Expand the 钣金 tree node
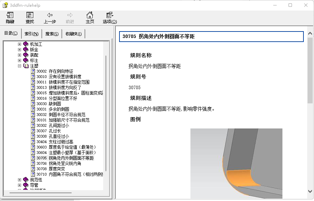Screen dimensions: 314x201 pyautogui.click(x=19, y=49)
